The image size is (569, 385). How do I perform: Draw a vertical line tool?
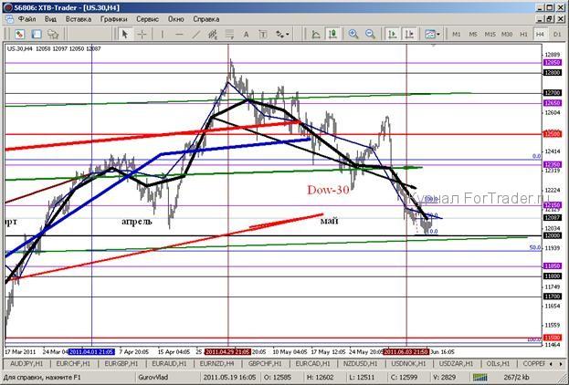pyautogui.click(x=163, y=35)
